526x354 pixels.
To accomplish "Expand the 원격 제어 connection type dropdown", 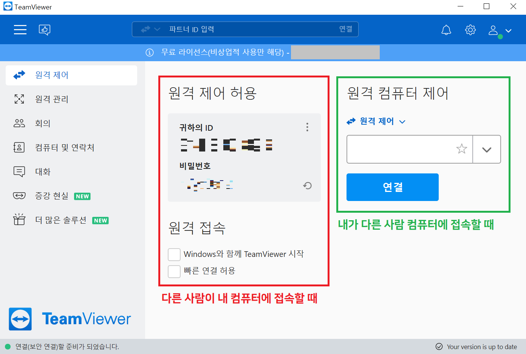I will coord(376,121).
